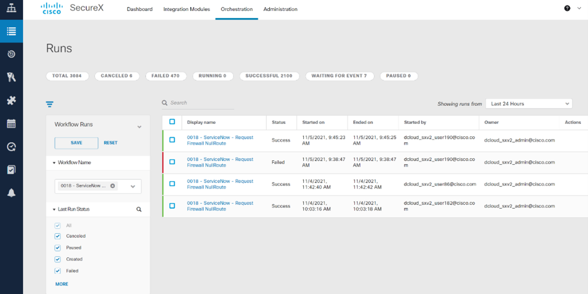Select checkbox for the 9:45:23 AM Success run

tap(172, 140)
